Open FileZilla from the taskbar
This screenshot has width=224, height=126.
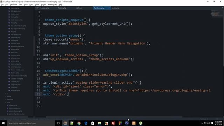(113, 123)
